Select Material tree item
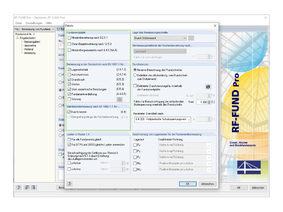The height and width of the screenshot is (212, 283). [x=29, y=49]
